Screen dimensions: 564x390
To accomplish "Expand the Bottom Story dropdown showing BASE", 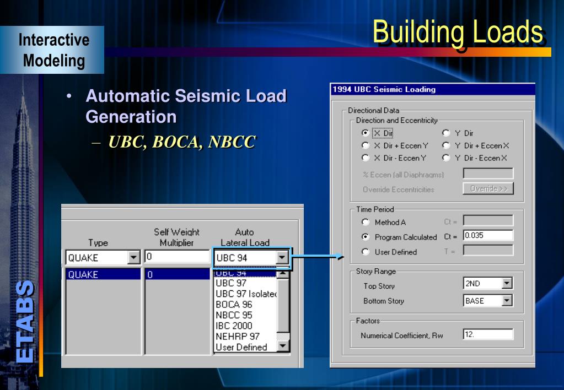I will coord(507,300).
